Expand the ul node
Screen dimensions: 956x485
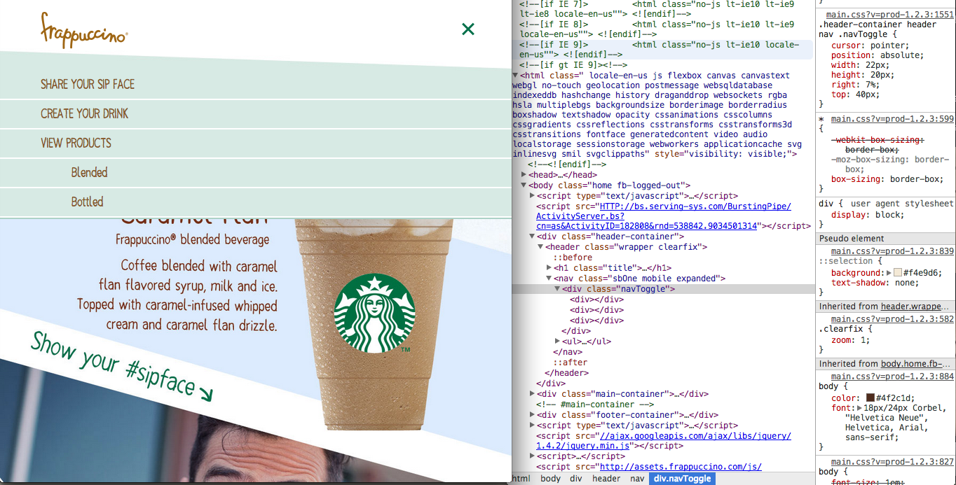pyautogui.click(x=558, y=342)
